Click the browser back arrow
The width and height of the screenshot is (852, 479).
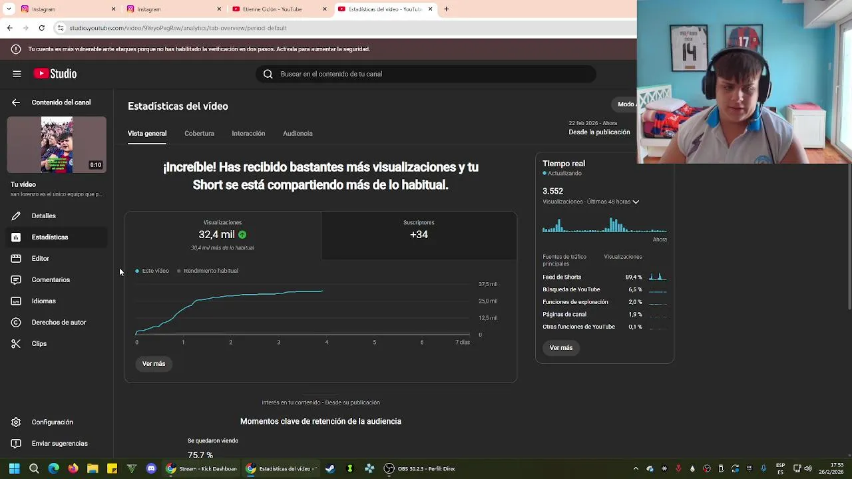point(9,28)
